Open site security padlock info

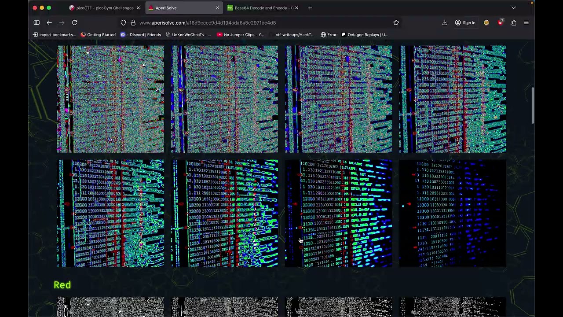133,22
